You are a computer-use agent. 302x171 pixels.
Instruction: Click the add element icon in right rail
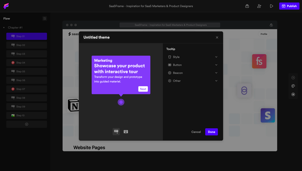pyautogui.click(x=293, y=78)
